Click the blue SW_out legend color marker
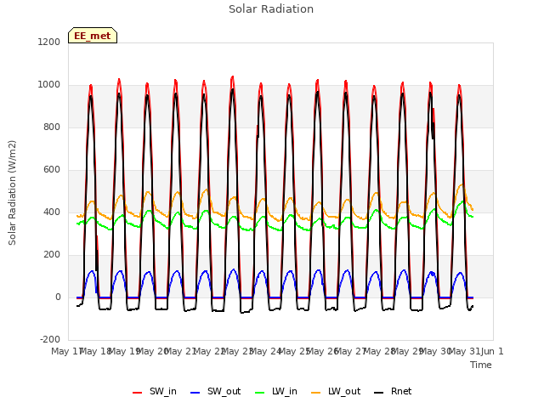Screen dimensions: 544x408 (195, 393)
